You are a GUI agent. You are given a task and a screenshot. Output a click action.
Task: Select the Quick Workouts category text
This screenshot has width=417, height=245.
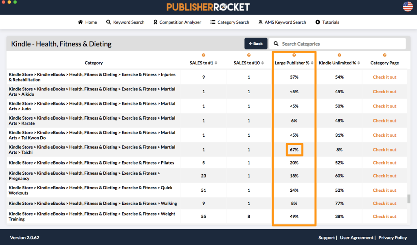coord(91,190)
